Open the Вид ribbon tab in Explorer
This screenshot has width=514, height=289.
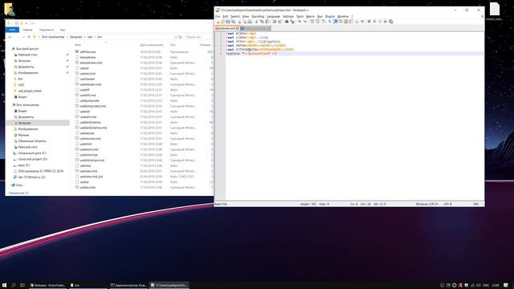(63, 30)
